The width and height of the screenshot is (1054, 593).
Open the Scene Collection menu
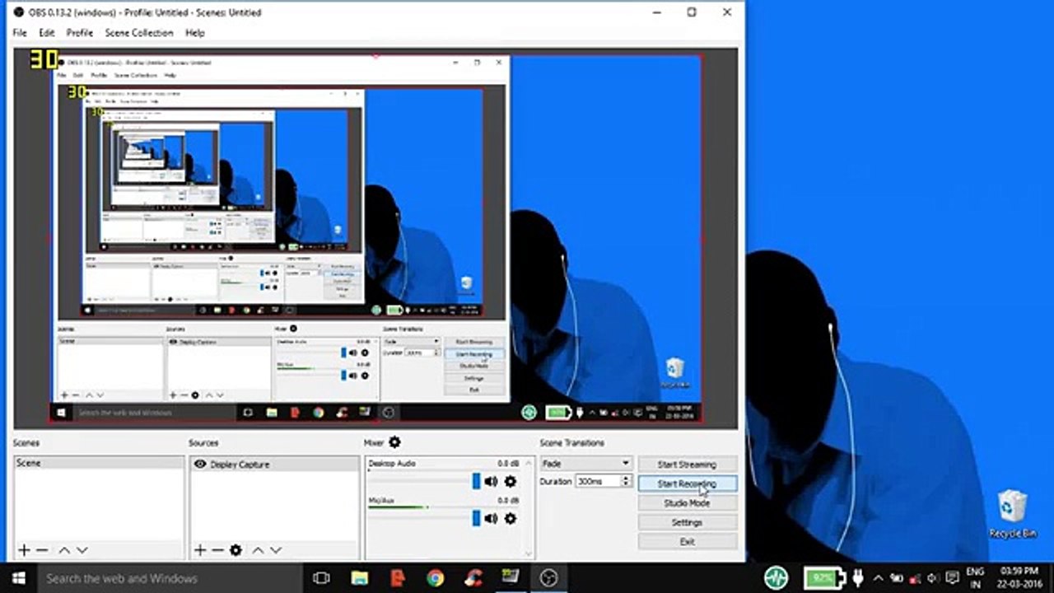pyautogui.click(x=139, y=33)
